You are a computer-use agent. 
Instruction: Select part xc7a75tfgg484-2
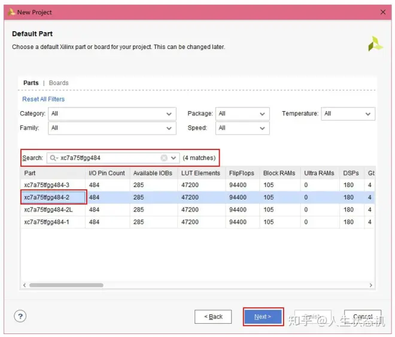(x=47, y=197)
